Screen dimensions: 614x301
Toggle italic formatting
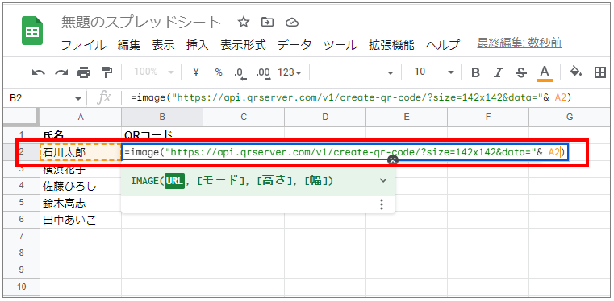[499, 72]
